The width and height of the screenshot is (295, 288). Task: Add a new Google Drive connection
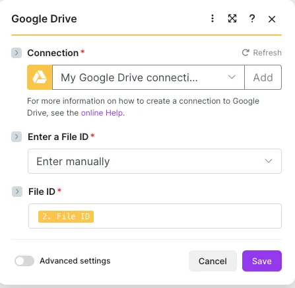(x=263, y=77)
